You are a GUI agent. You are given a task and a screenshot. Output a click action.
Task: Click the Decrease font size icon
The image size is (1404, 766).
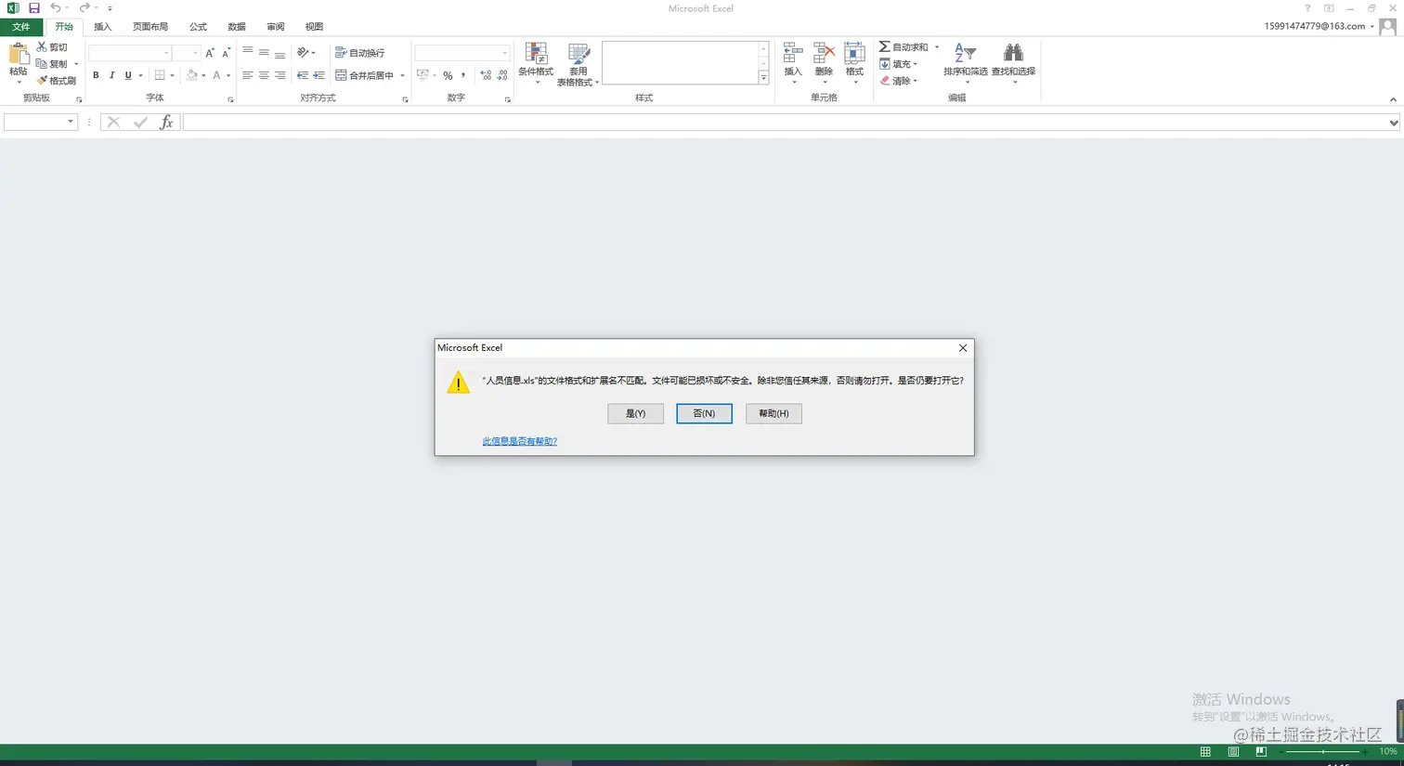point(226,53)
